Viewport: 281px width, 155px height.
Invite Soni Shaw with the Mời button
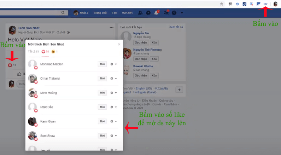pyautogui.click(x=103, y=136)
